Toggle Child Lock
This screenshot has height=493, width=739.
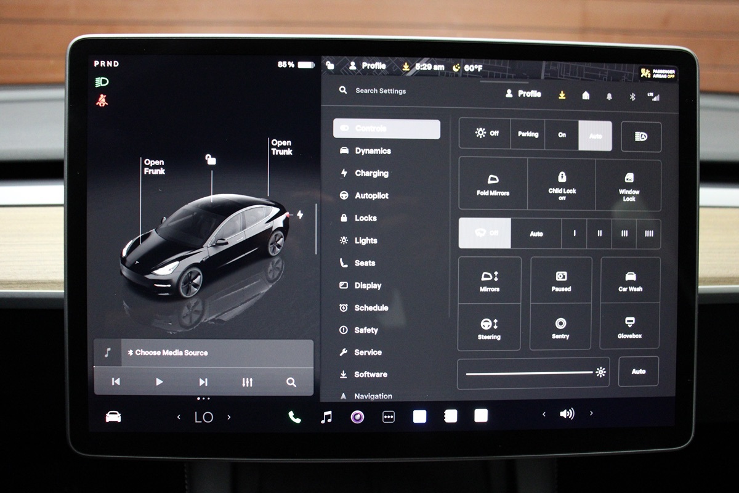pos(561,185)
